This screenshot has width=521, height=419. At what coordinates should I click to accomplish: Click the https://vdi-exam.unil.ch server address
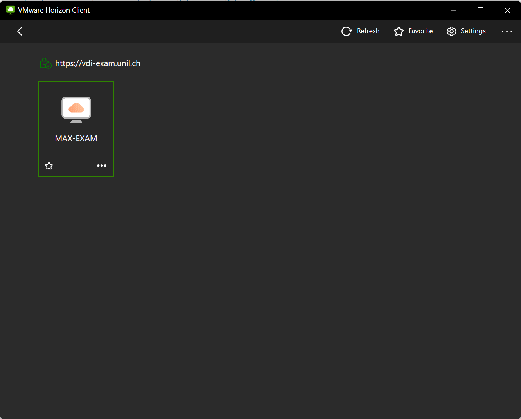pyautogui.click(x=97, y=63)
